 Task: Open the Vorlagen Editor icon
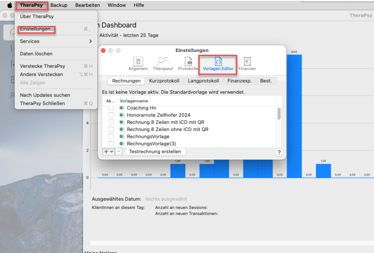click(x=218, y=64)
